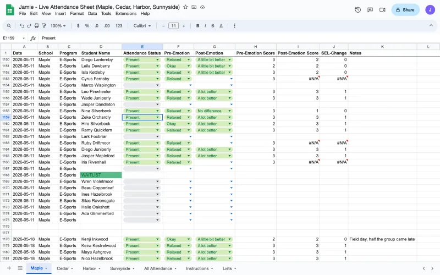Format as currency with dollar icon

(78, 26)
